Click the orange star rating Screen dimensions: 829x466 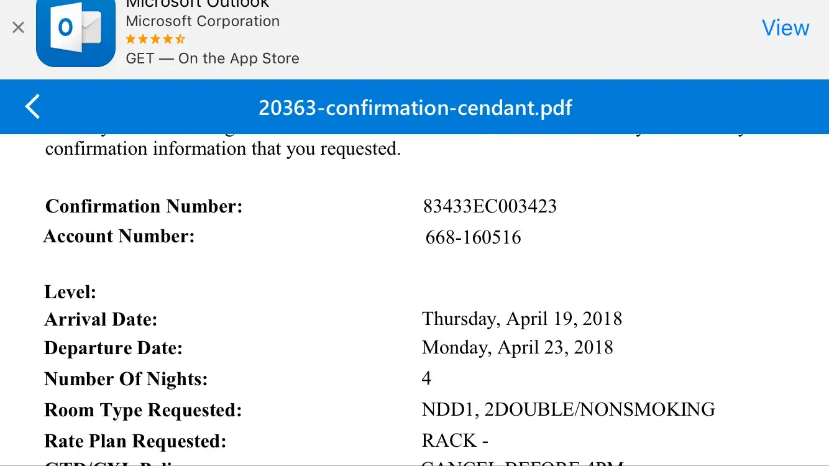pyautogui.click(x=155, y=39)
